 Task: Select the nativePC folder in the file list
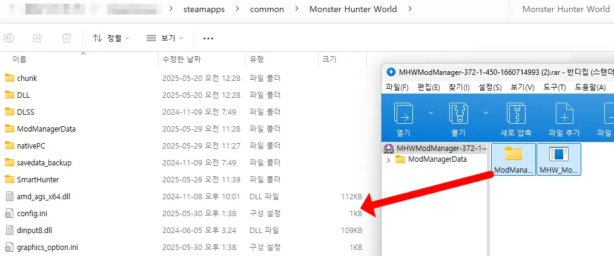coord(31,146)
